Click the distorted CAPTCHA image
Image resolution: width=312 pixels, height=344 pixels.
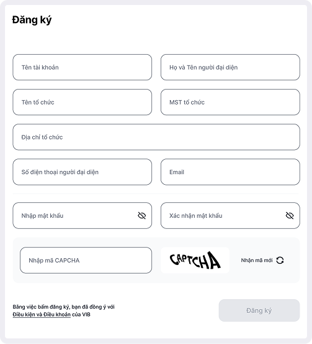coord(195,261)
